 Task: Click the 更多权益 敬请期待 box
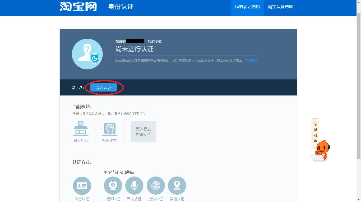point(144,132)
